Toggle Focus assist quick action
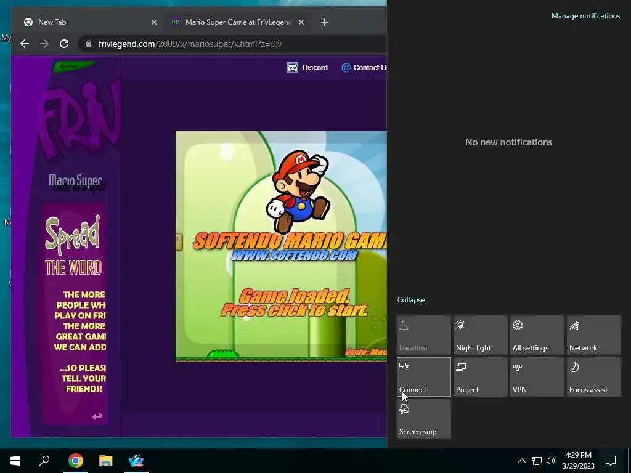631x473 pixels. point(594,377)
